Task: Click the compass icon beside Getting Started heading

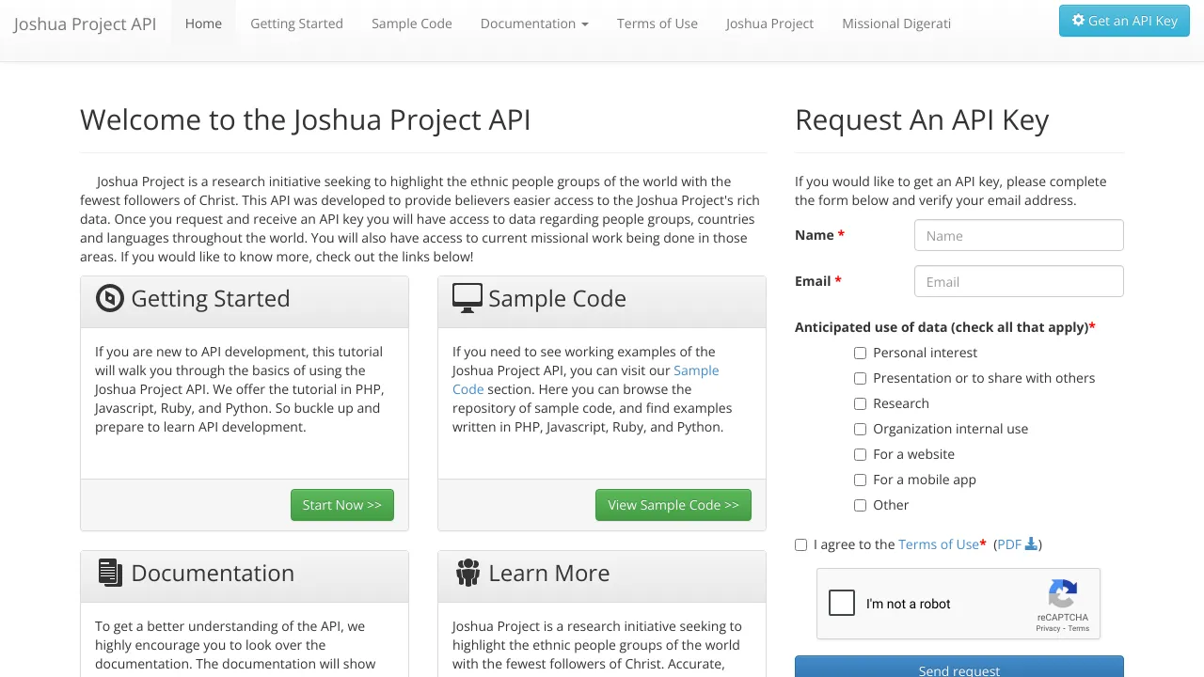Action: coord(110,298)
